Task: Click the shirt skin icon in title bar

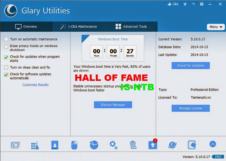Action: point(185,4)
